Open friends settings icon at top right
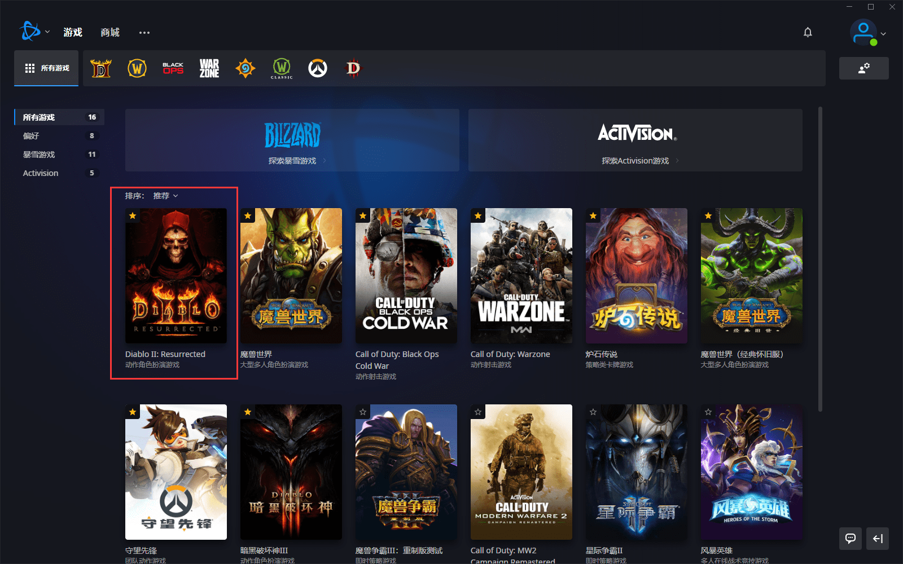Image resolution: width=903 pixels, height=564 pixels. click(863, 68)
